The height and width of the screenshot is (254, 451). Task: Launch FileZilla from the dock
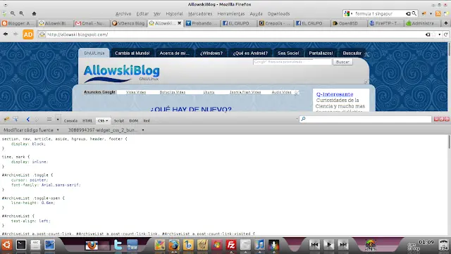pyautogui.click(x=231, y=245)
